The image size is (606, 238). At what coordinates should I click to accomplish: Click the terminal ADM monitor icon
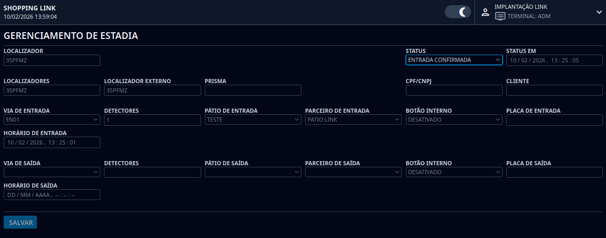(500, 16)
